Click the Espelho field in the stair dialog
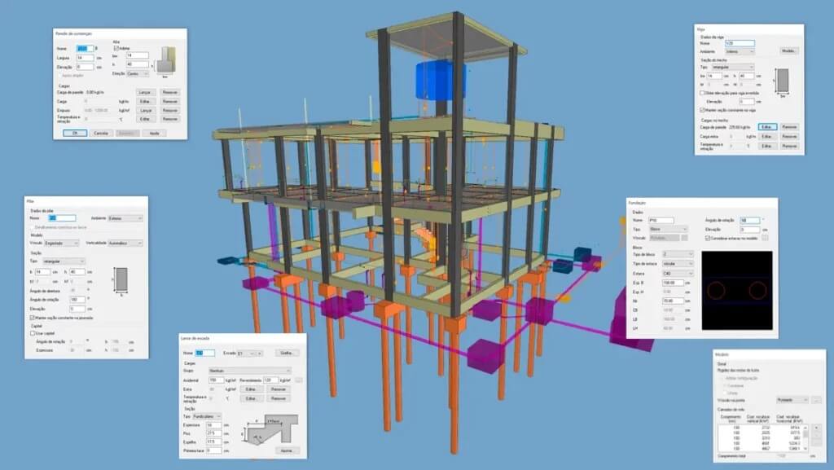 [x=214, y=441]
